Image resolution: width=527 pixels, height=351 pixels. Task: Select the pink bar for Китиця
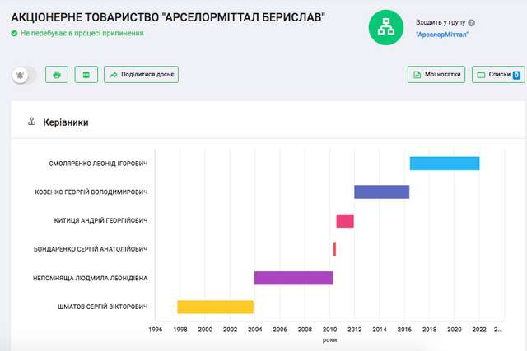(x=345, y=221)
